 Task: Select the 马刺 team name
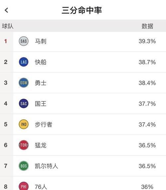[x=41, y=41]
